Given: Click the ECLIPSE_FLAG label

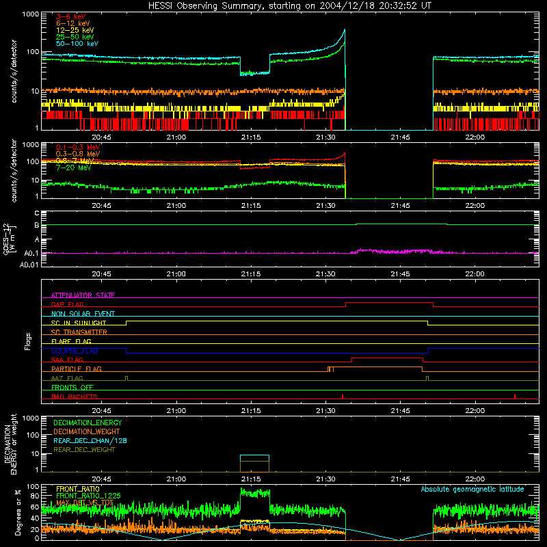Looking at the screenshot, I should [75, 351].
